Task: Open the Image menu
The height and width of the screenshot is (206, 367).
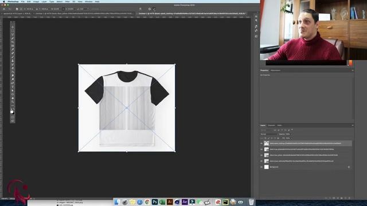Action: pos(36,1)
